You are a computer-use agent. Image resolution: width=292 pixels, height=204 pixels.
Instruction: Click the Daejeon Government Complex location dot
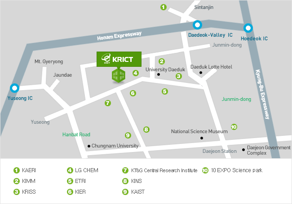tap(243, 150)
